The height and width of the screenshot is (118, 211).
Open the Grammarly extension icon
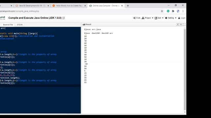(168, 11)
